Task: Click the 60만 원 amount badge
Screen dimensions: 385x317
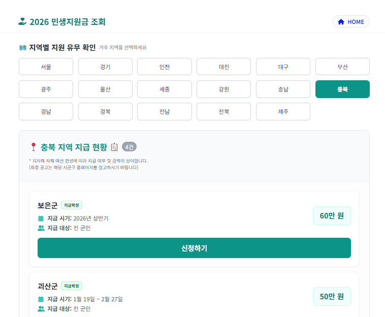Action: click(332, 215)
